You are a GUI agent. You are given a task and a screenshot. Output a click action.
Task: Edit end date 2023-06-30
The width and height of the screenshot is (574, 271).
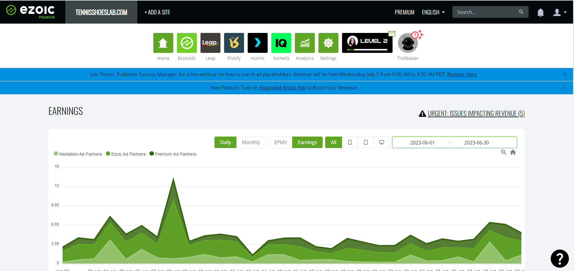477,143
